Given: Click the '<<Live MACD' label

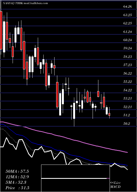Looking at the screenshot, I should coord(115,185).
